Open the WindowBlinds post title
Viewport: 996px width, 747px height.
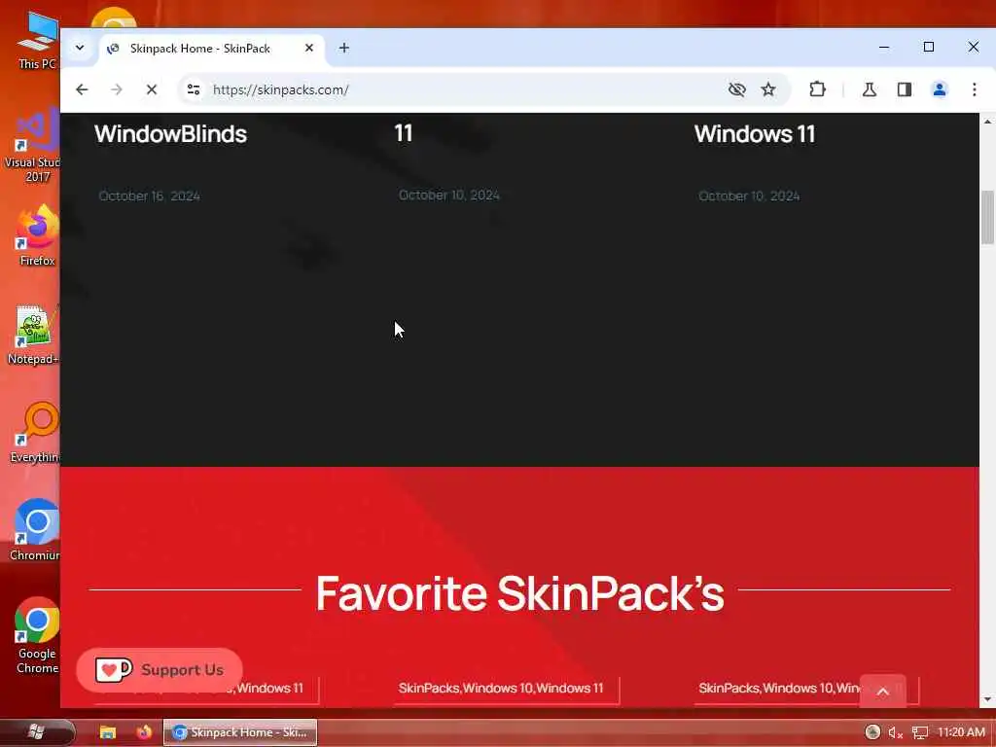[x=170, y=134]
